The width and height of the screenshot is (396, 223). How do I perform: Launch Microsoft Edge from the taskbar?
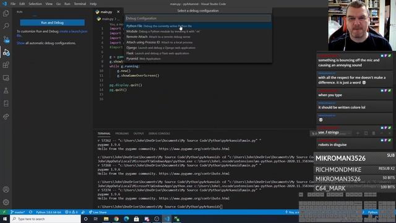pyautogui.click(x=126, y=219)
